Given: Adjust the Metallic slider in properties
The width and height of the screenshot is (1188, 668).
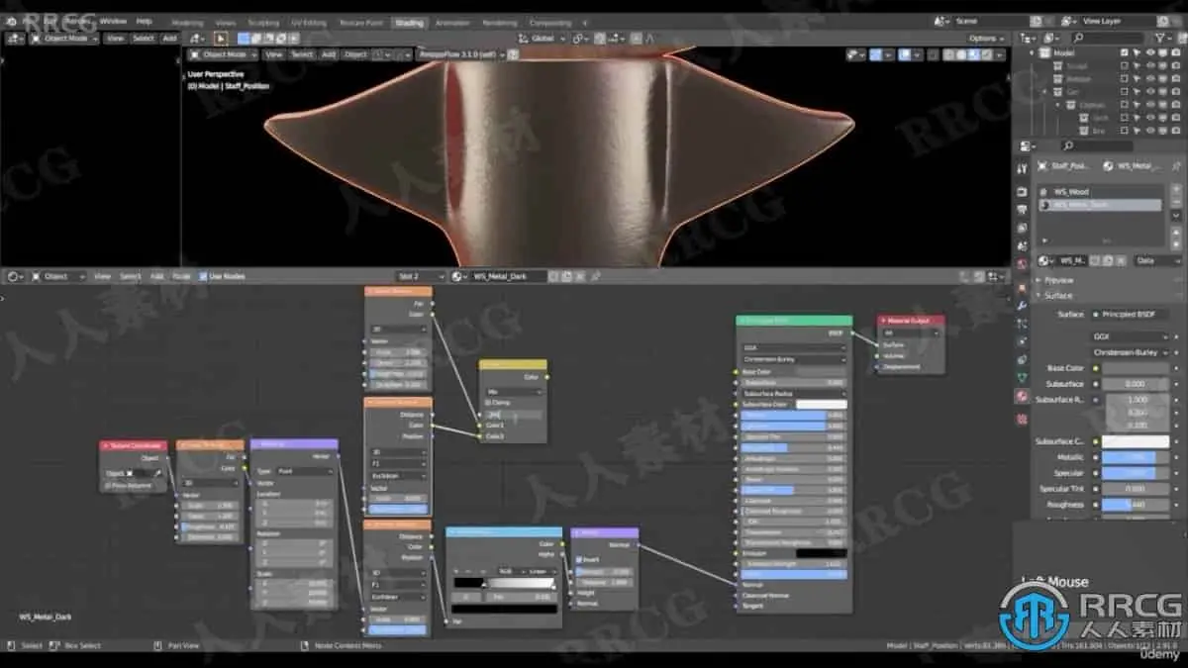Looking at the screenshot, I should click(1135, 457).
